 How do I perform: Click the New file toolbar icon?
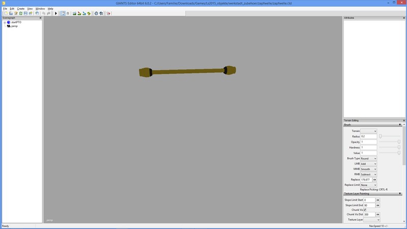[6, 13]
